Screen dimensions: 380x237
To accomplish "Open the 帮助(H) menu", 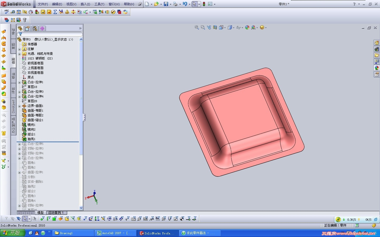I will click(129, 4).
